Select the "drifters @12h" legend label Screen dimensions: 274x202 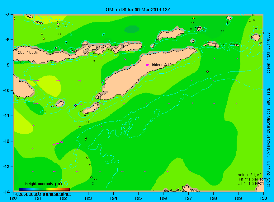(162, 65)
